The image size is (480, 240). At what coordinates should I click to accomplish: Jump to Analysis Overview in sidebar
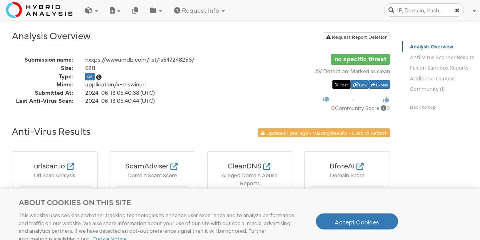coord(432,47)
